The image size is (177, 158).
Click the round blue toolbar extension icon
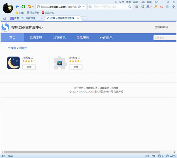coord(167,7)
